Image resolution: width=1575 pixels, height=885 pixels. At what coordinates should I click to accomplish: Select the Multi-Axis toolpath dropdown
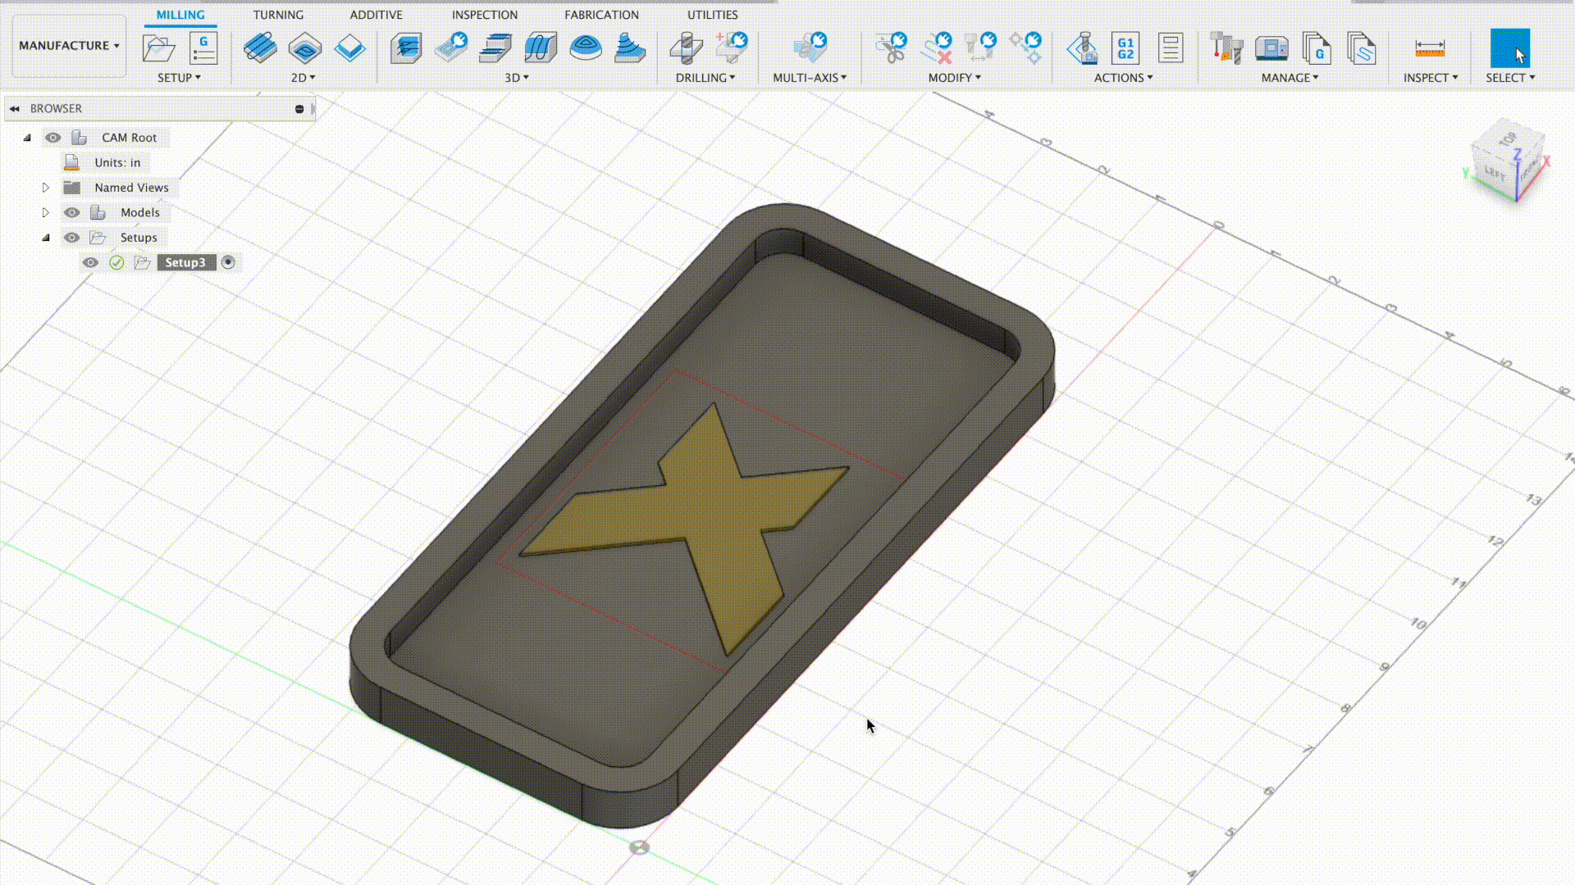pyautogui.click(x=809, y=77)
